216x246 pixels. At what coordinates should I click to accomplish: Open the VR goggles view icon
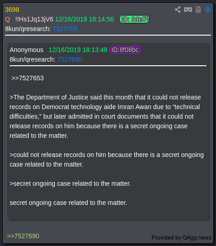tap(188, 10)
